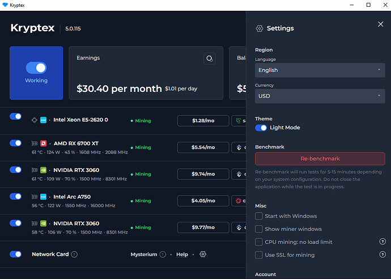Click the Kryptex logo heading
This screenshot has height=279, width=391.
click(32, 28)
